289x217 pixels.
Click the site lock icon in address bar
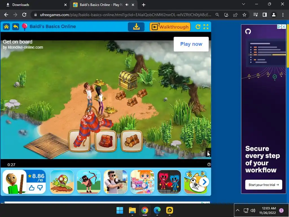36,15
